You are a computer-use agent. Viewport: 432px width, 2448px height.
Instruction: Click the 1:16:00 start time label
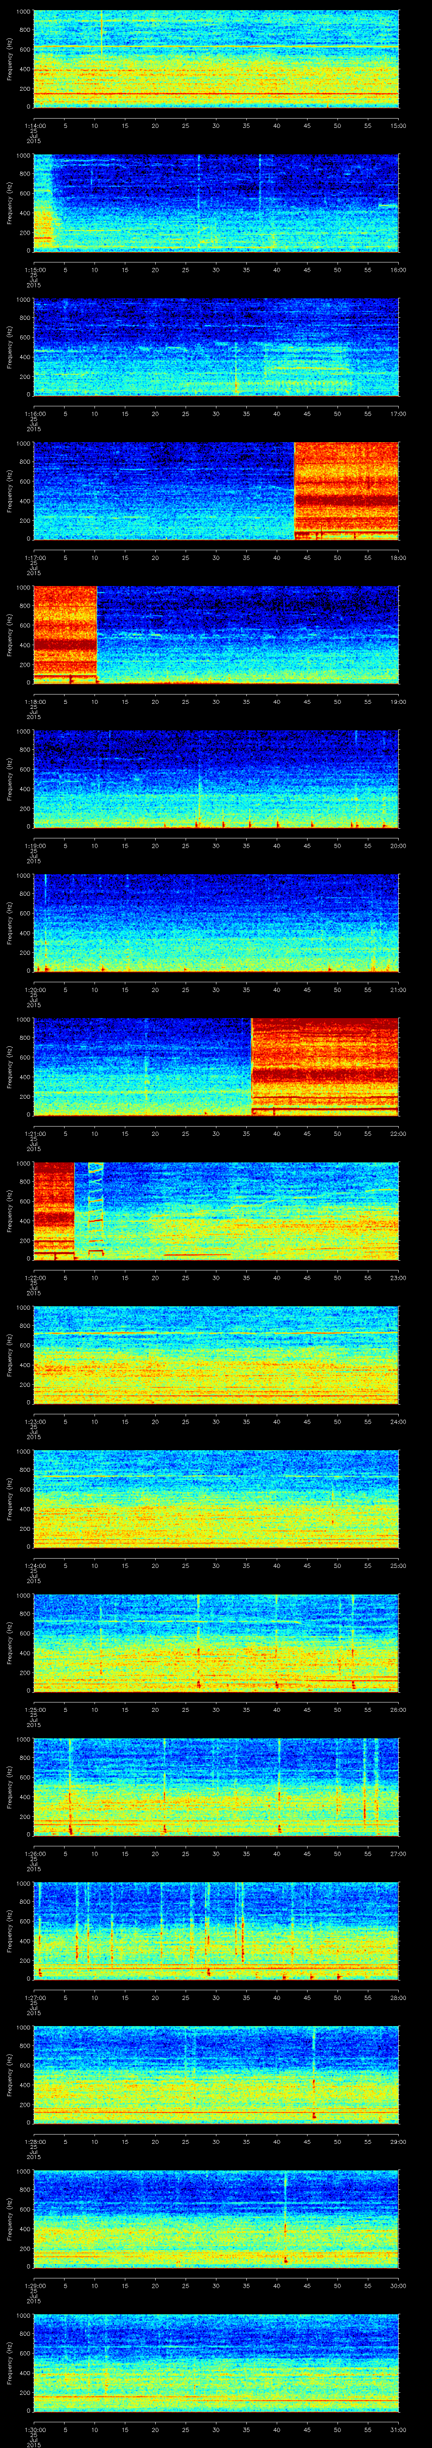34,413
